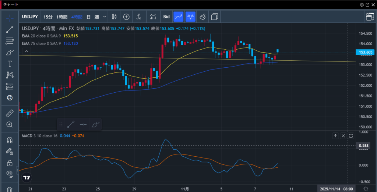Image resolution: width=377 pixels, height=192 pixels.
Task: Hide all drawings with eye icon
Action: [10, 174]
